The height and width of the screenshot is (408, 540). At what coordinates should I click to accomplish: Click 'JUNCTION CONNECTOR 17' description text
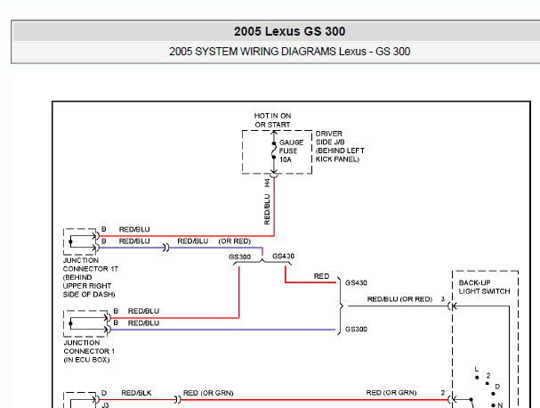(x=90, y=277)
